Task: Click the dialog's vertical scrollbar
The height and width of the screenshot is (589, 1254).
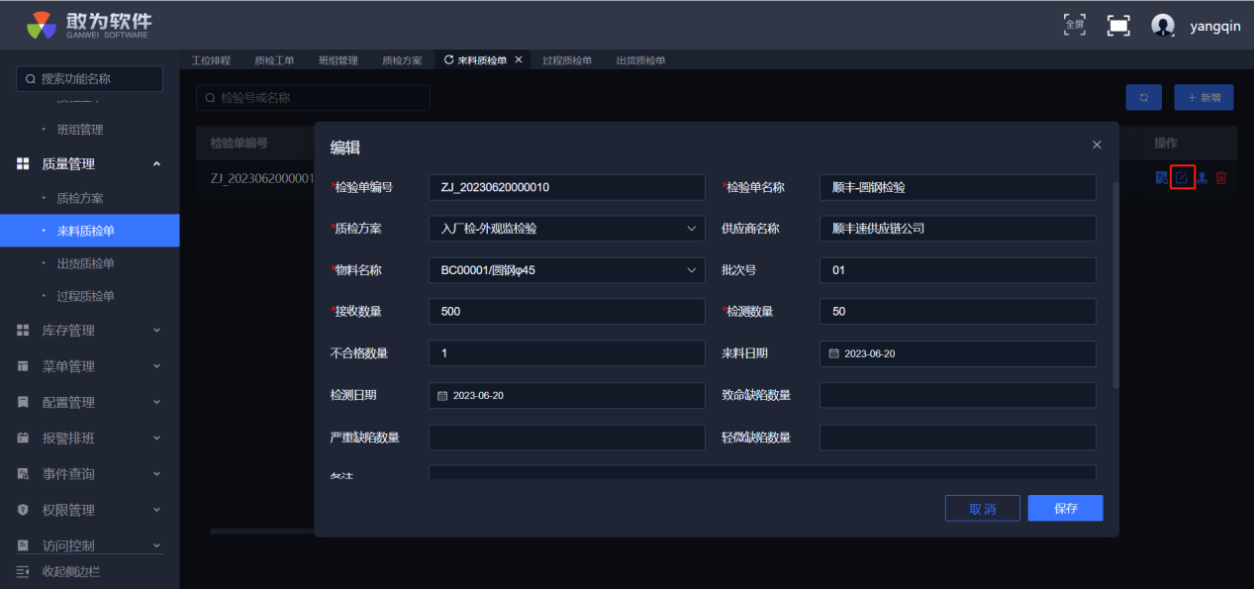Action: tap(1115, 285)
